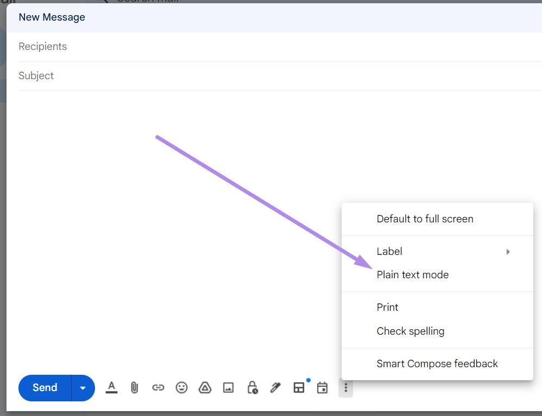The image size is (542, 416).
Task: Open the Send options dropdown arrow
Action: [83, 388]
